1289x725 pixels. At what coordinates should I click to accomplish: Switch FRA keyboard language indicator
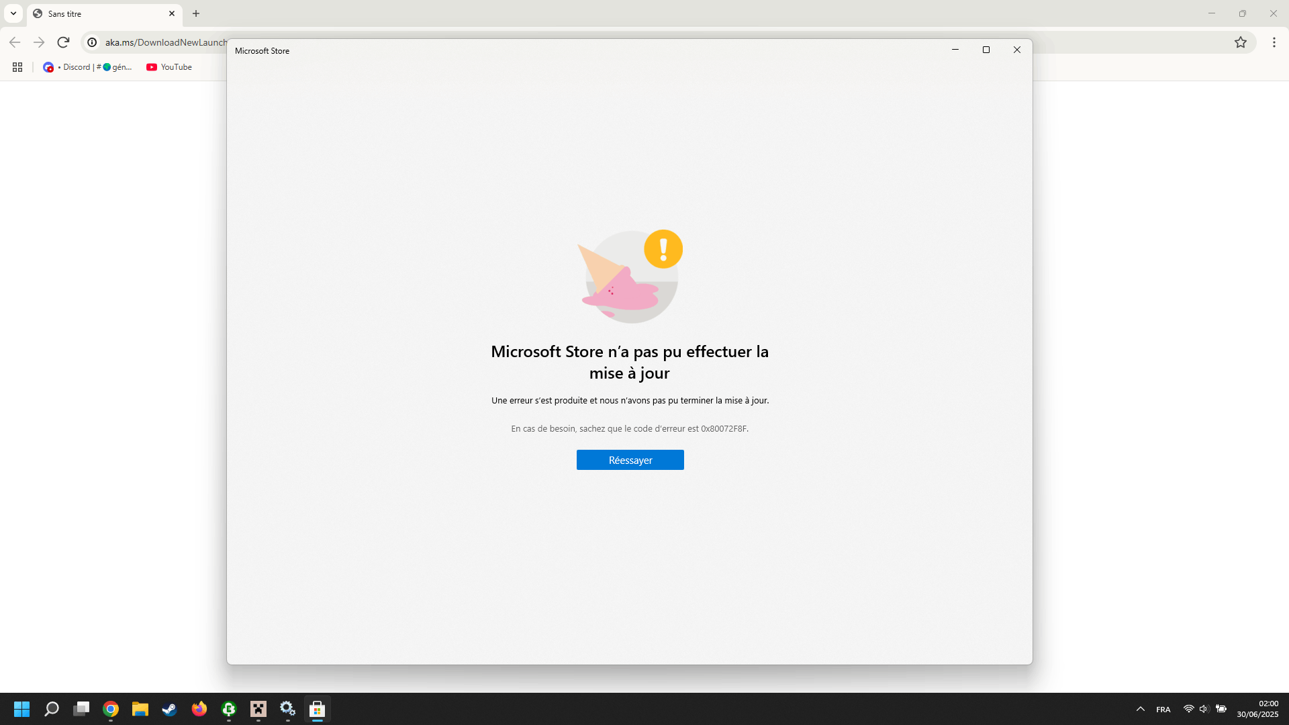pos(1163,710)
